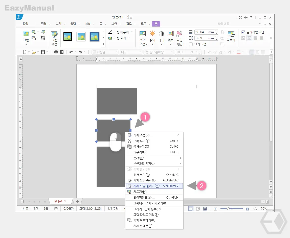290x238 pixels.
Task: Click the 70% zoom percentage
Action: [264, 209]
